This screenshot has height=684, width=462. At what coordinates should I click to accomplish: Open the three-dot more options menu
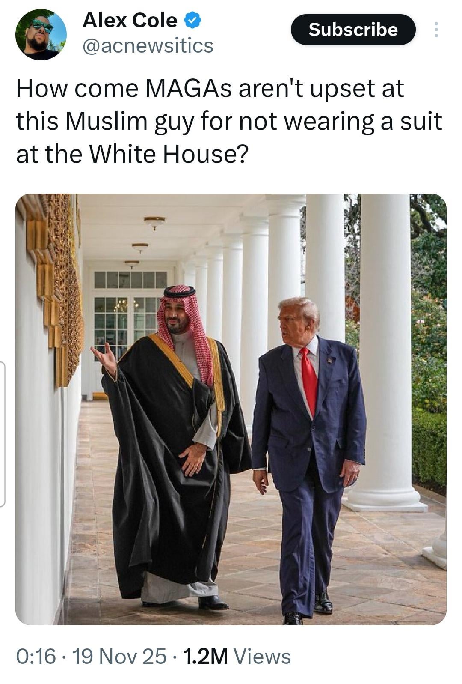click(436, 30)
